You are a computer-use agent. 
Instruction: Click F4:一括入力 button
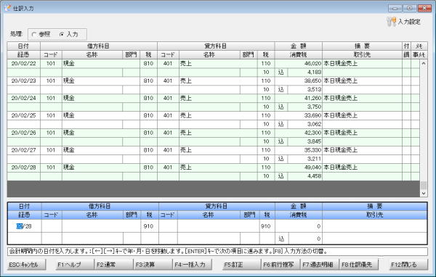tap(192, 265)
